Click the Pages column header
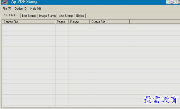This screenshot has width=180, height=109. (62, 22)
